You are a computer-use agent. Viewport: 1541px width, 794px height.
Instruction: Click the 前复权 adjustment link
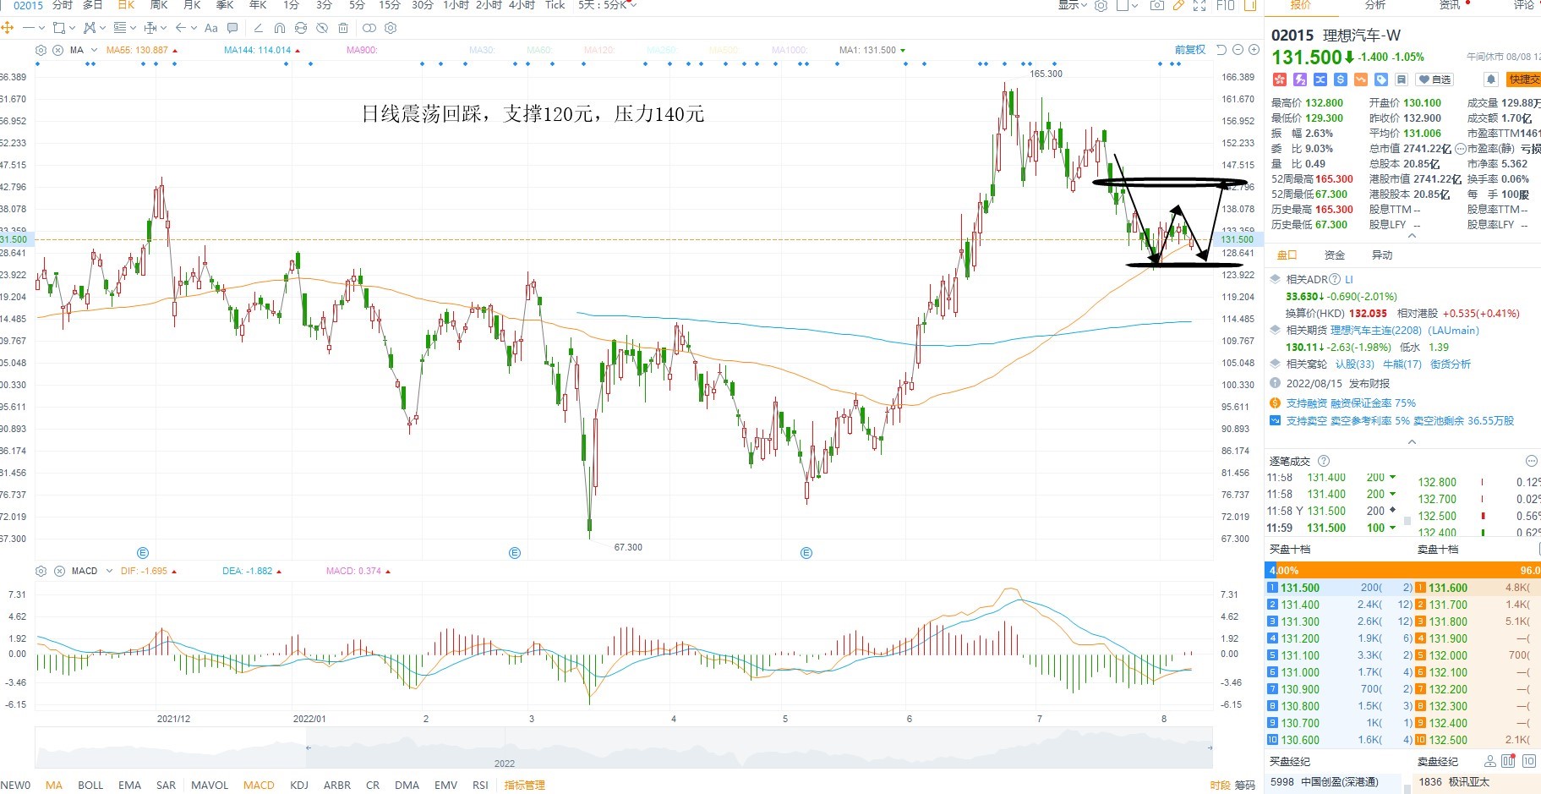[1190, 50]
